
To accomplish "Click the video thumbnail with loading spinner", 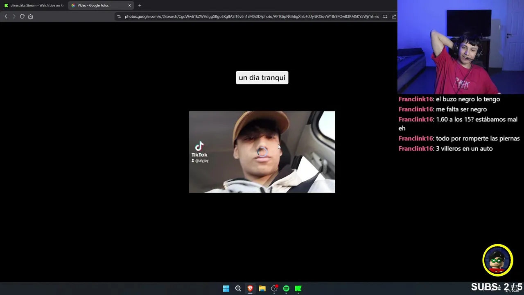I will (262, 152).
